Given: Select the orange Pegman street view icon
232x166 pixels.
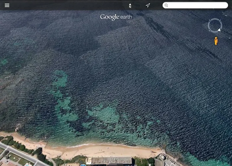Looking at the screenshot, I should click(216, 41).
